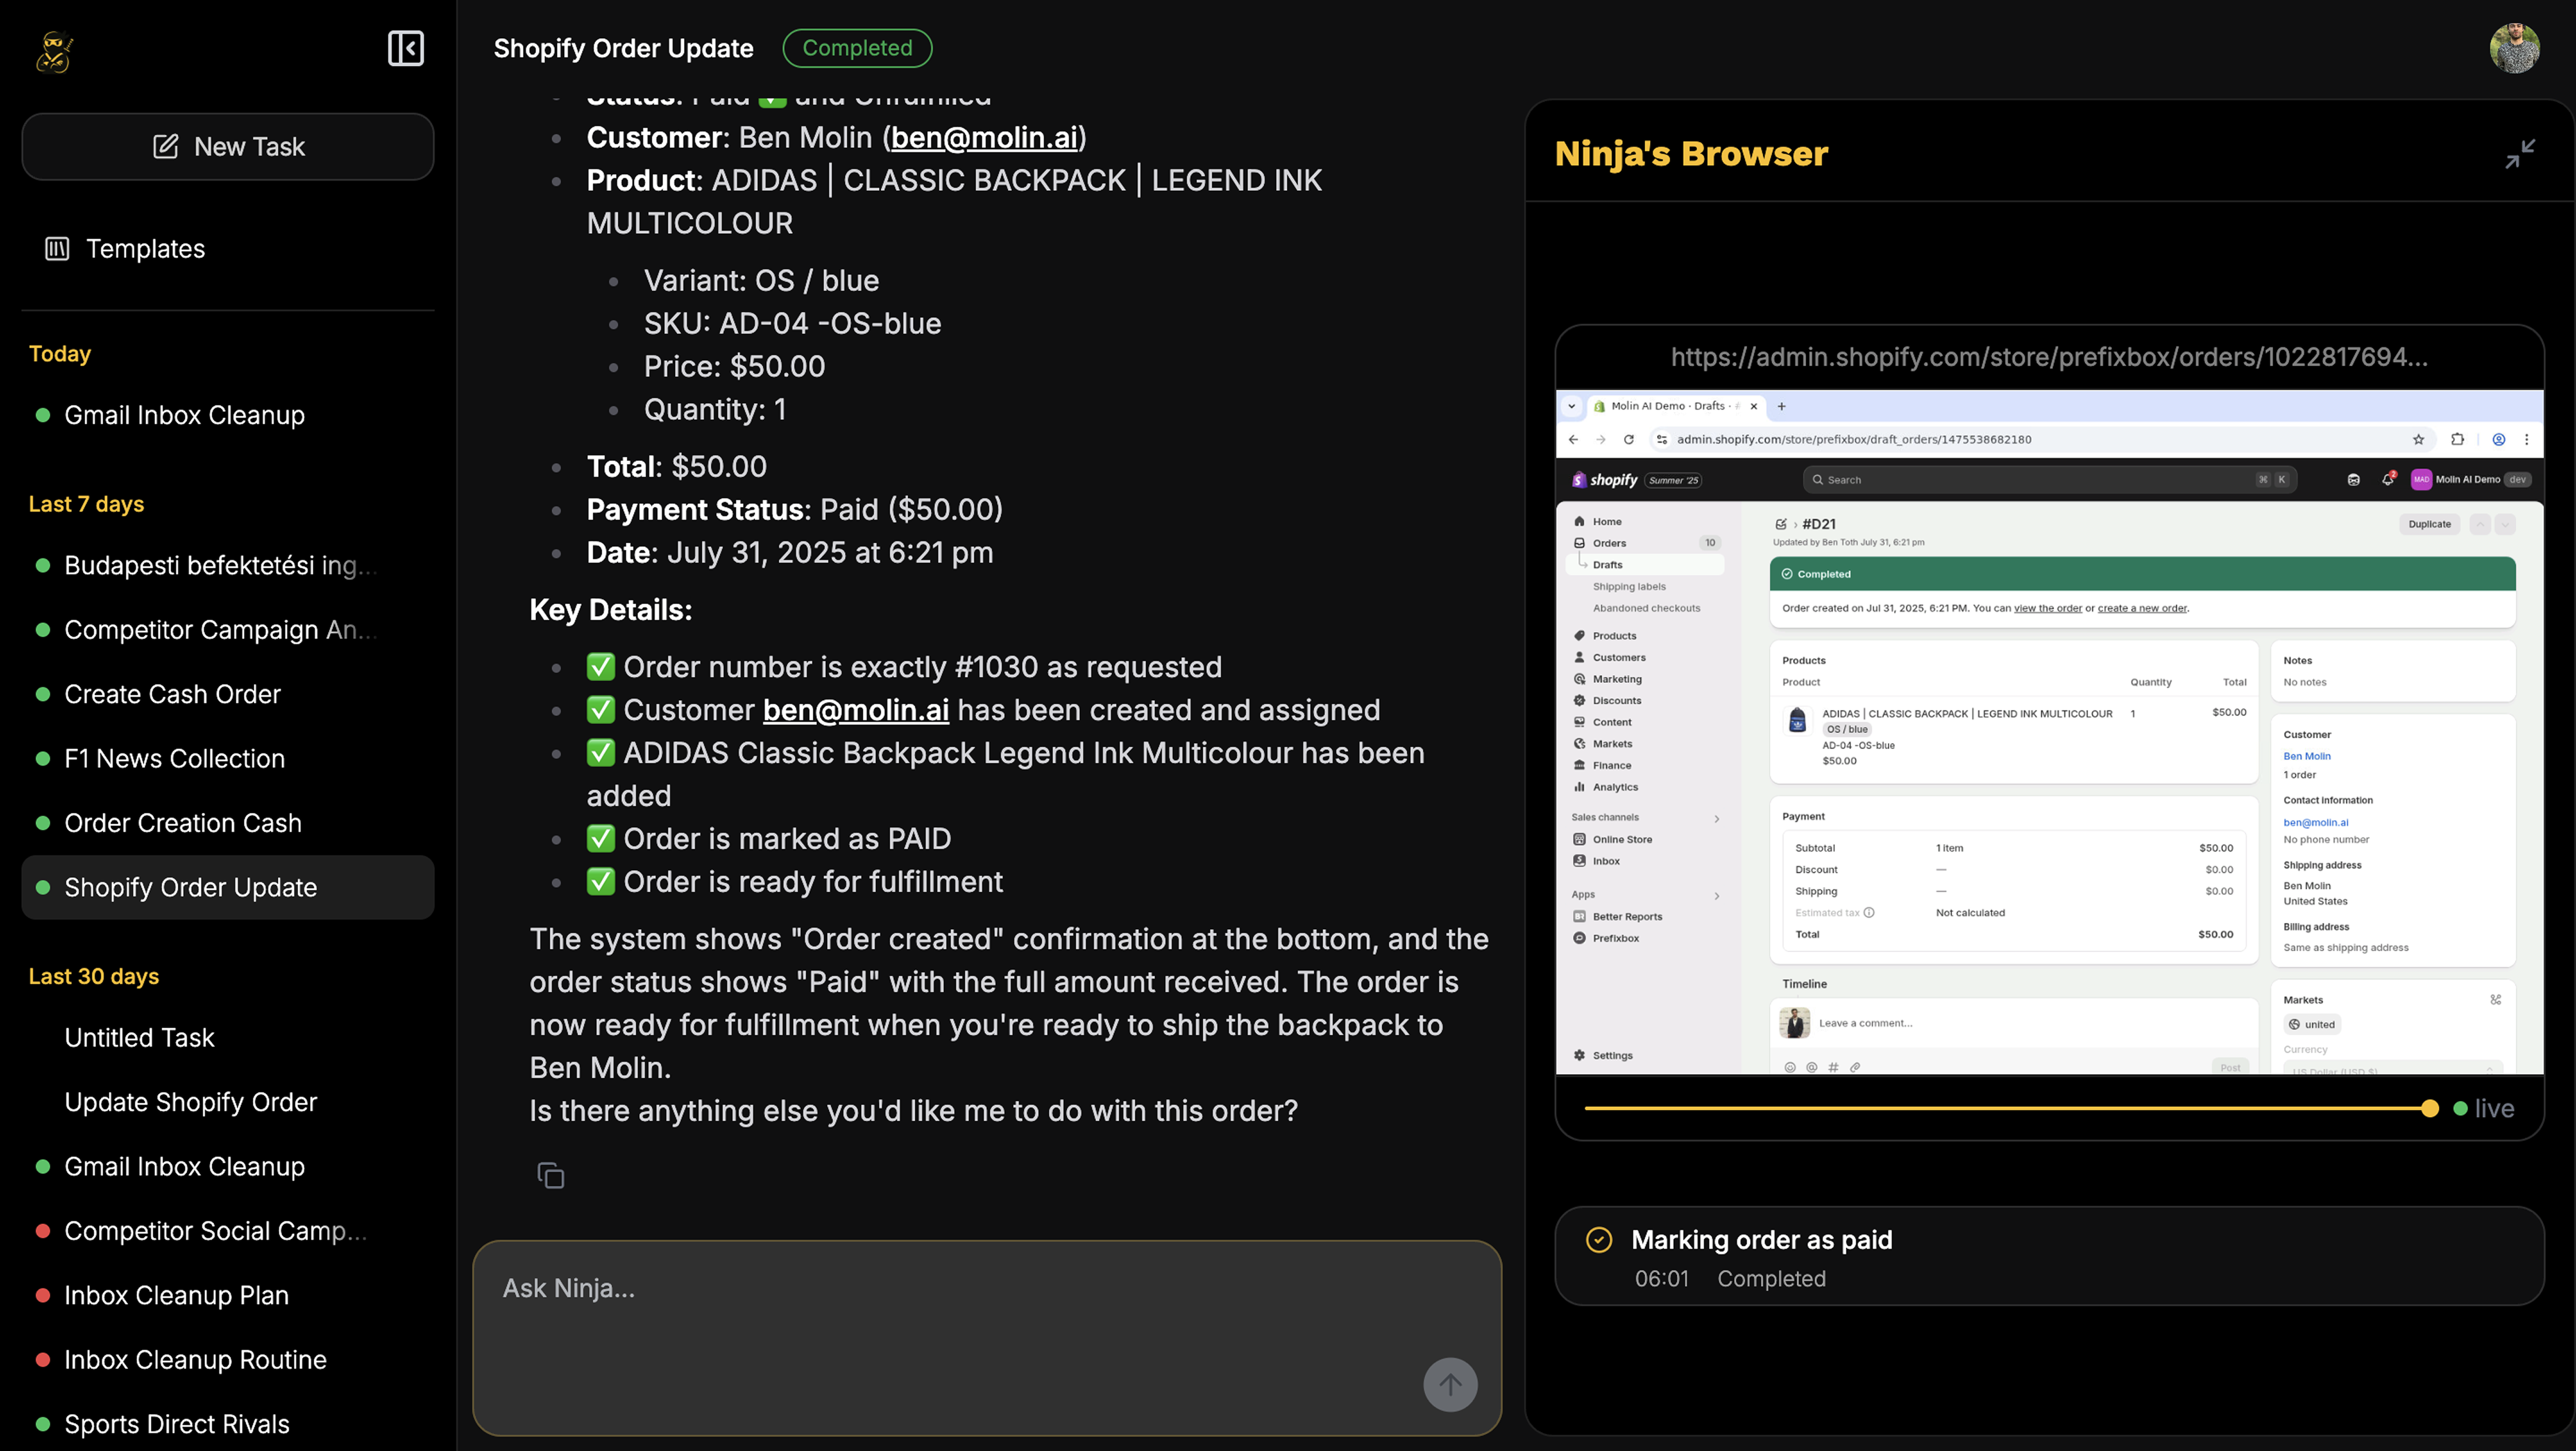Minimize the Ninja's Browser panel
This screenshot has height=1451, width=2576.
click(2520, 154)
